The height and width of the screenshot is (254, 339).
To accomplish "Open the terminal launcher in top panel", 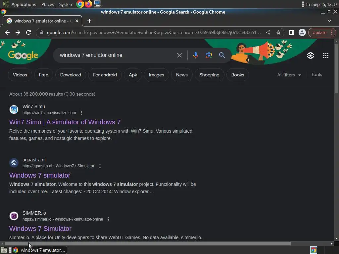I will pyautogui.click(x=97, y=4).
